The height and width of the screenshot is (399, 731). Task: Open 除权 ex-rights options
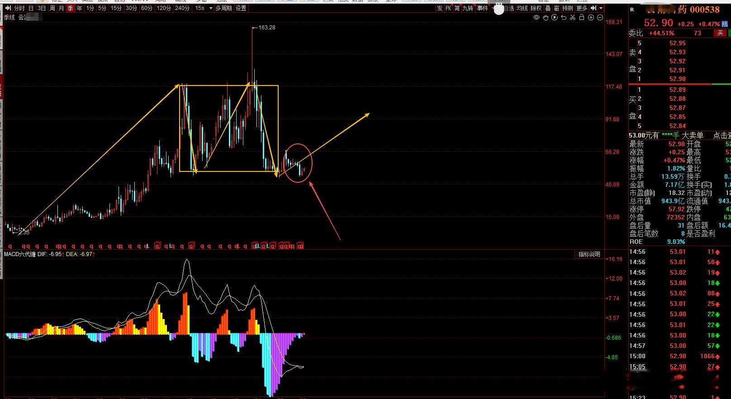coord(536,8)
